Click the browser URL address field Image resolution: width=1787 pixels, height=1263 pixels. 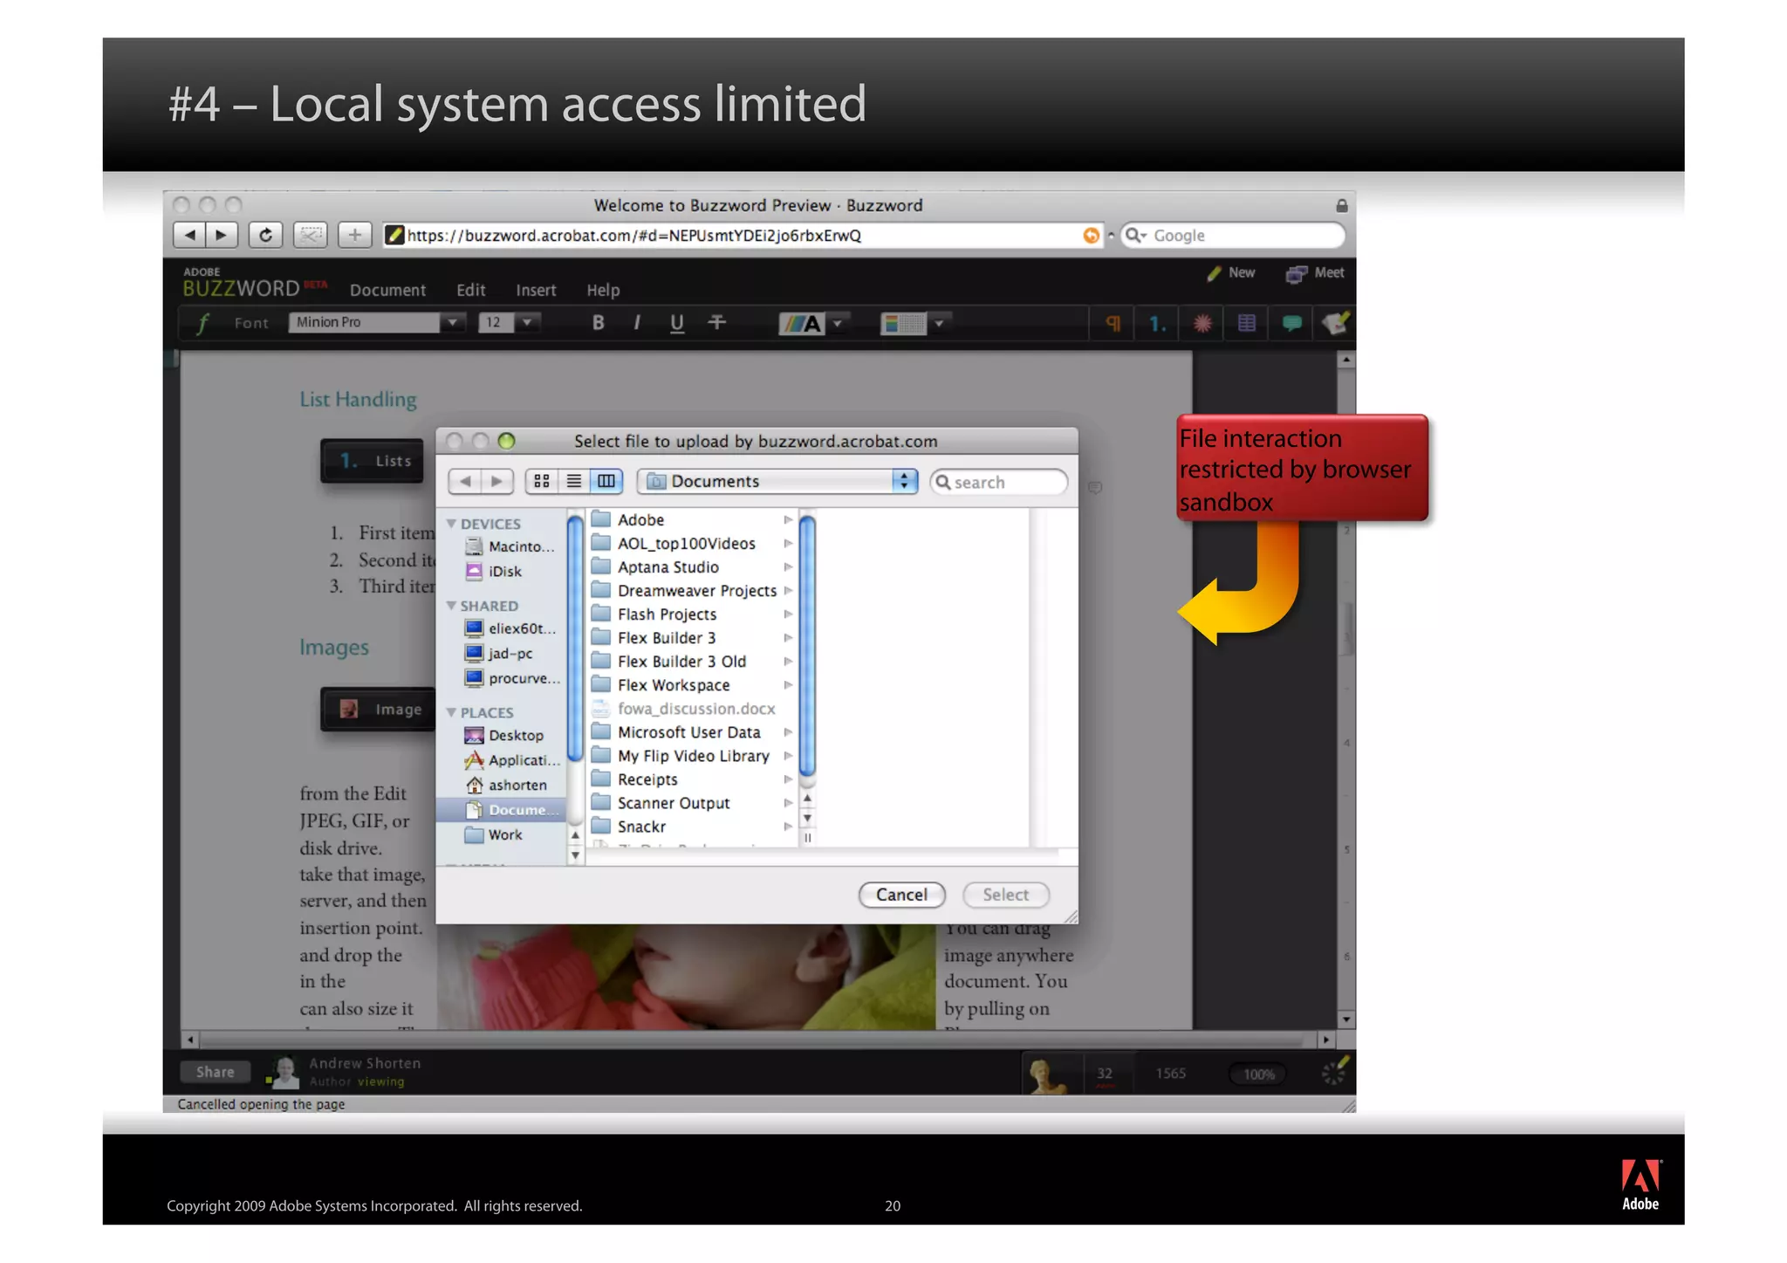point(742,235)
